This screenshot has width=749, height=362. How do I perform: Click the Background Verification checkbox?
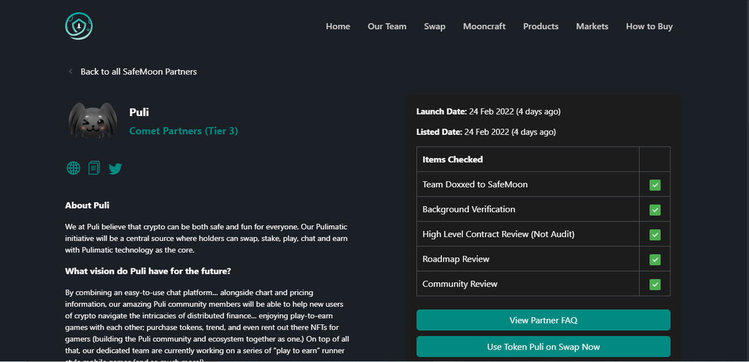tap(655, 210)
